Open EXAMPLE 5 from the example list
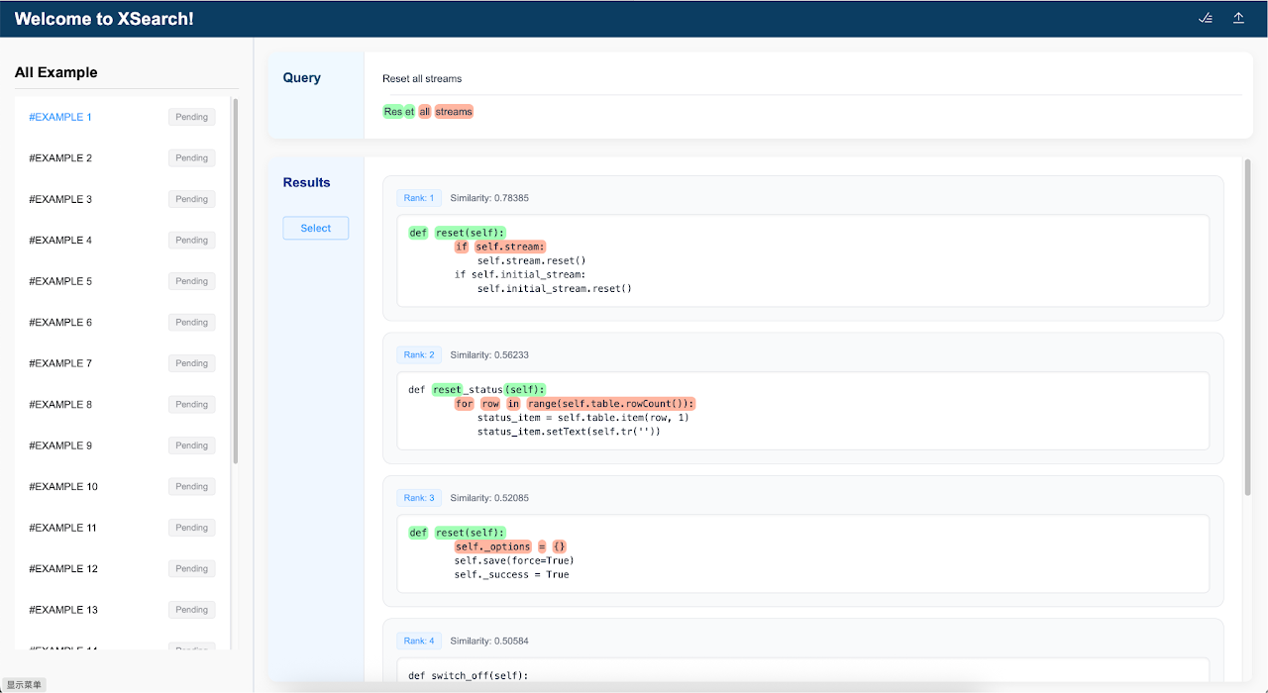The width and height of the screenshot is (1268, 693). [x=60, y=280]
